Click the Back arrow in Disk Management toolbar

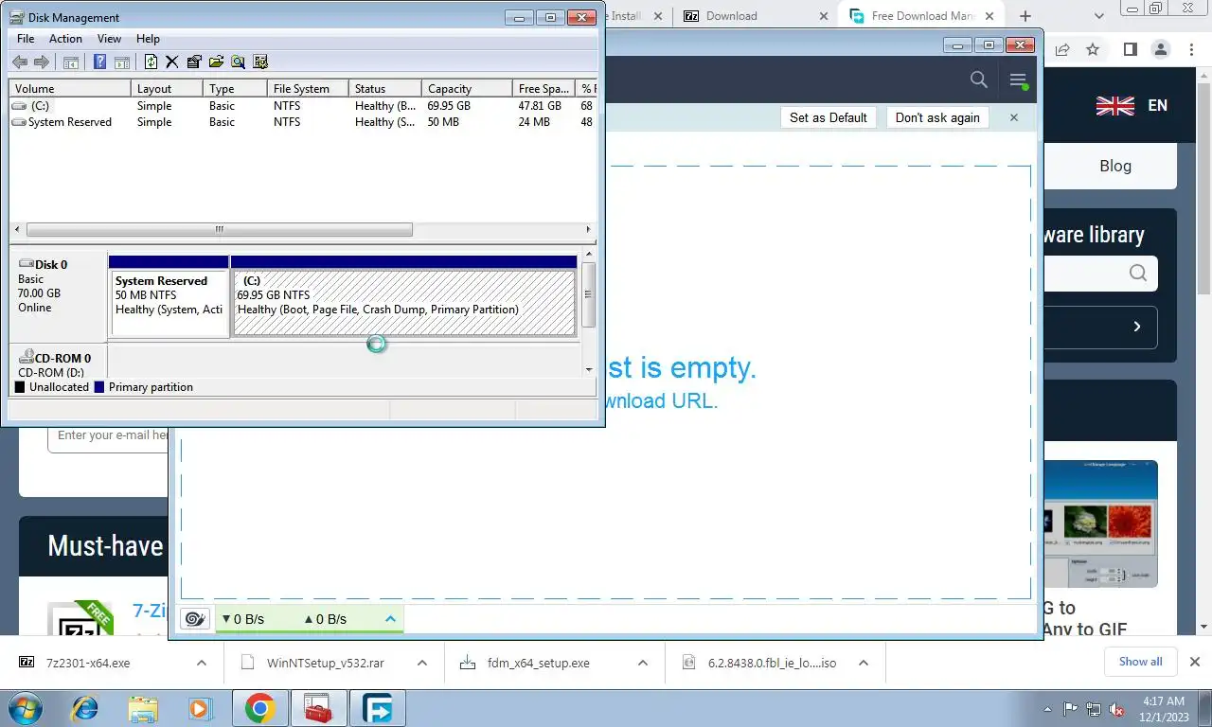(20, 62)
